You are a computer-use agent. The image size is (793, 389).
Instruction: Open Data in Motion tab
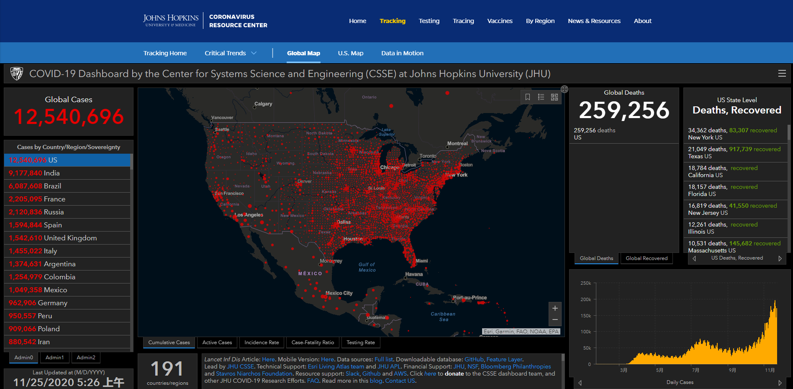pyautogui.click(x=402, y=53)
